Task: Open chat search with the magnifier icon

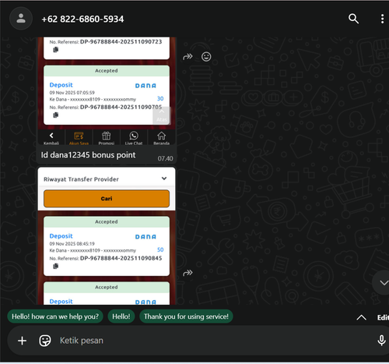Action: click(353, 19)
